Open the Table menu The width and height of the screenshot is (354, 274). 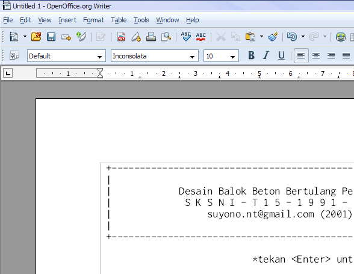tap(119, 20)
